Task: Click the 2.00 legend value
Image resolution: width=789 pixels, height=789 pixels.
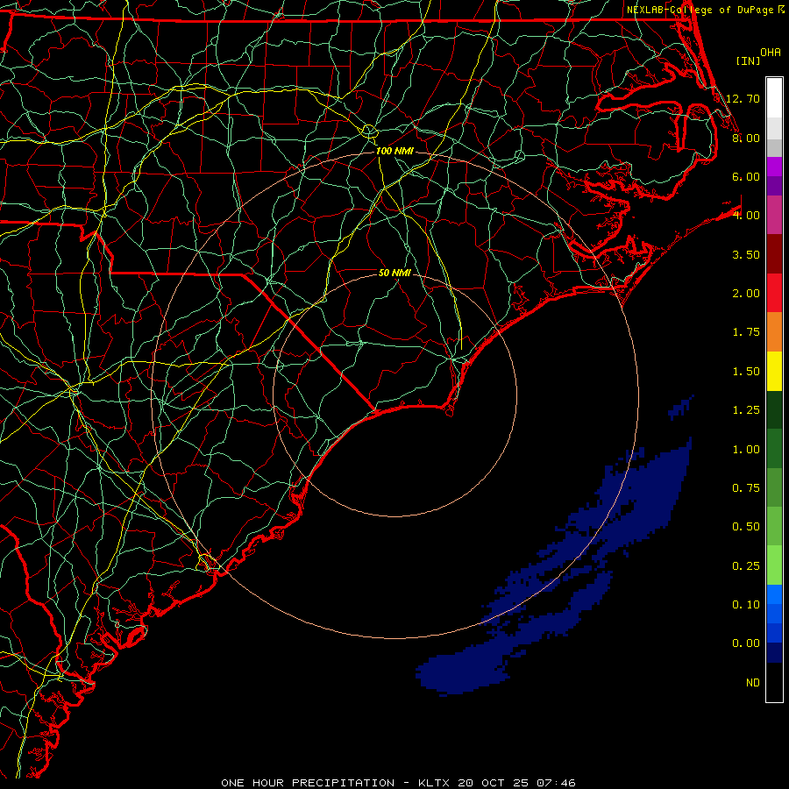Action: pos(746,294)
